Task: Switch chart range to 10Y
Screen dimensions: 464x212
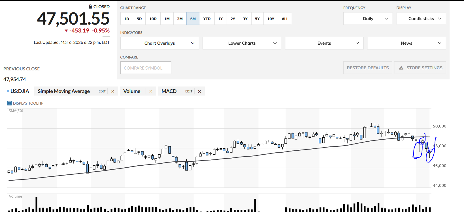Action: (x=271, y=19)
